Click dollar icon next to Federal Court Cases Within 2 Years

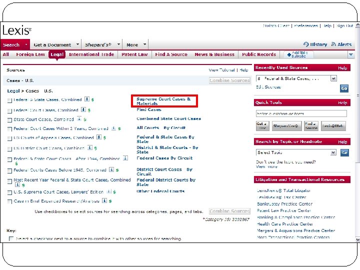coord(119,128)
